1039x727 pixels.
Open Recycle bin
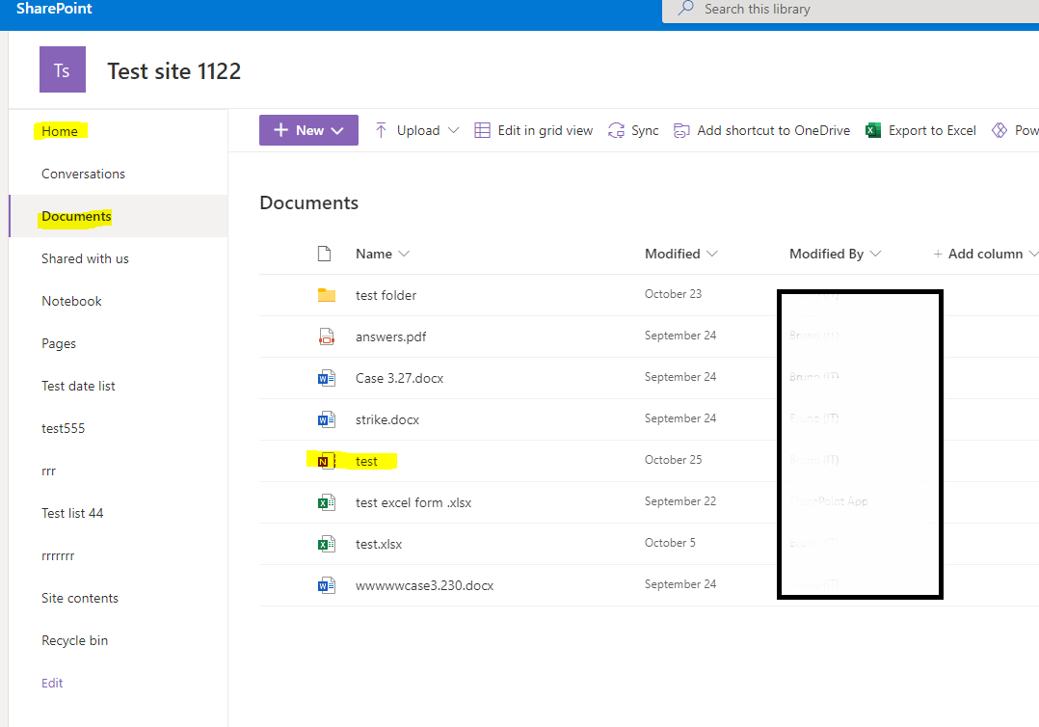pyautogui.click(x=75, y=640)
